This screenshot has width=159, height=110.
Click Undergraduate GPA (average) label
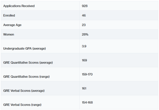(24, 48)
